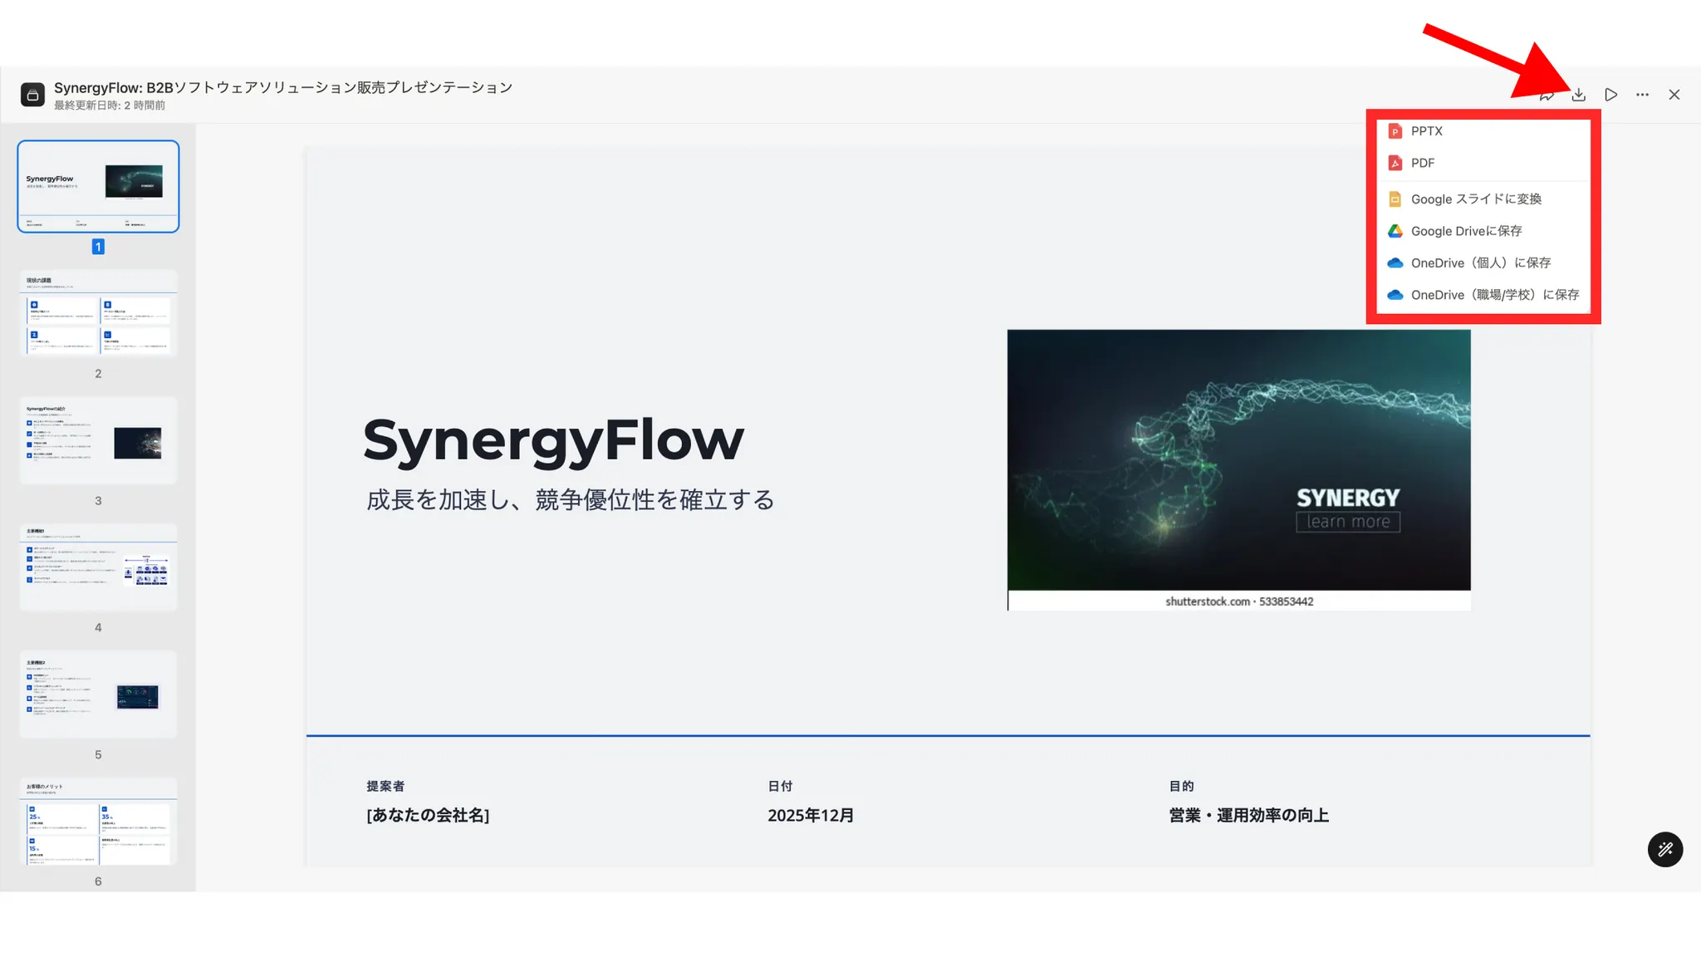This screenshot has width=1701, height=957.
Task: Click the black app logo icon at top left
Action: [32, 95]
